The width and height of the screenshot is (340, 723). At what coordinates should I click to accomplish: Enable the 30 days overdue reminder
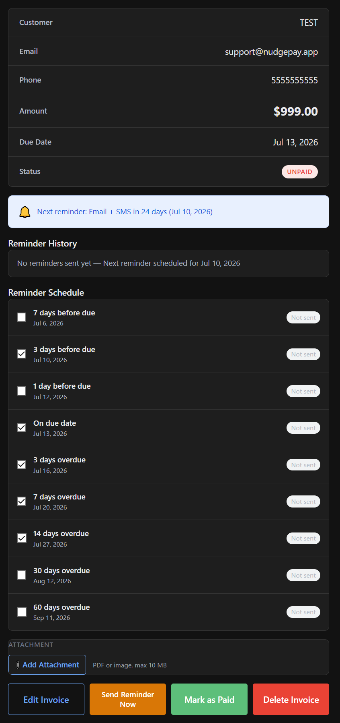click(22, 575)
